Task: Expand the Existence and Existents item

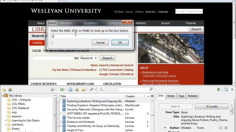Action: [61, 122]
